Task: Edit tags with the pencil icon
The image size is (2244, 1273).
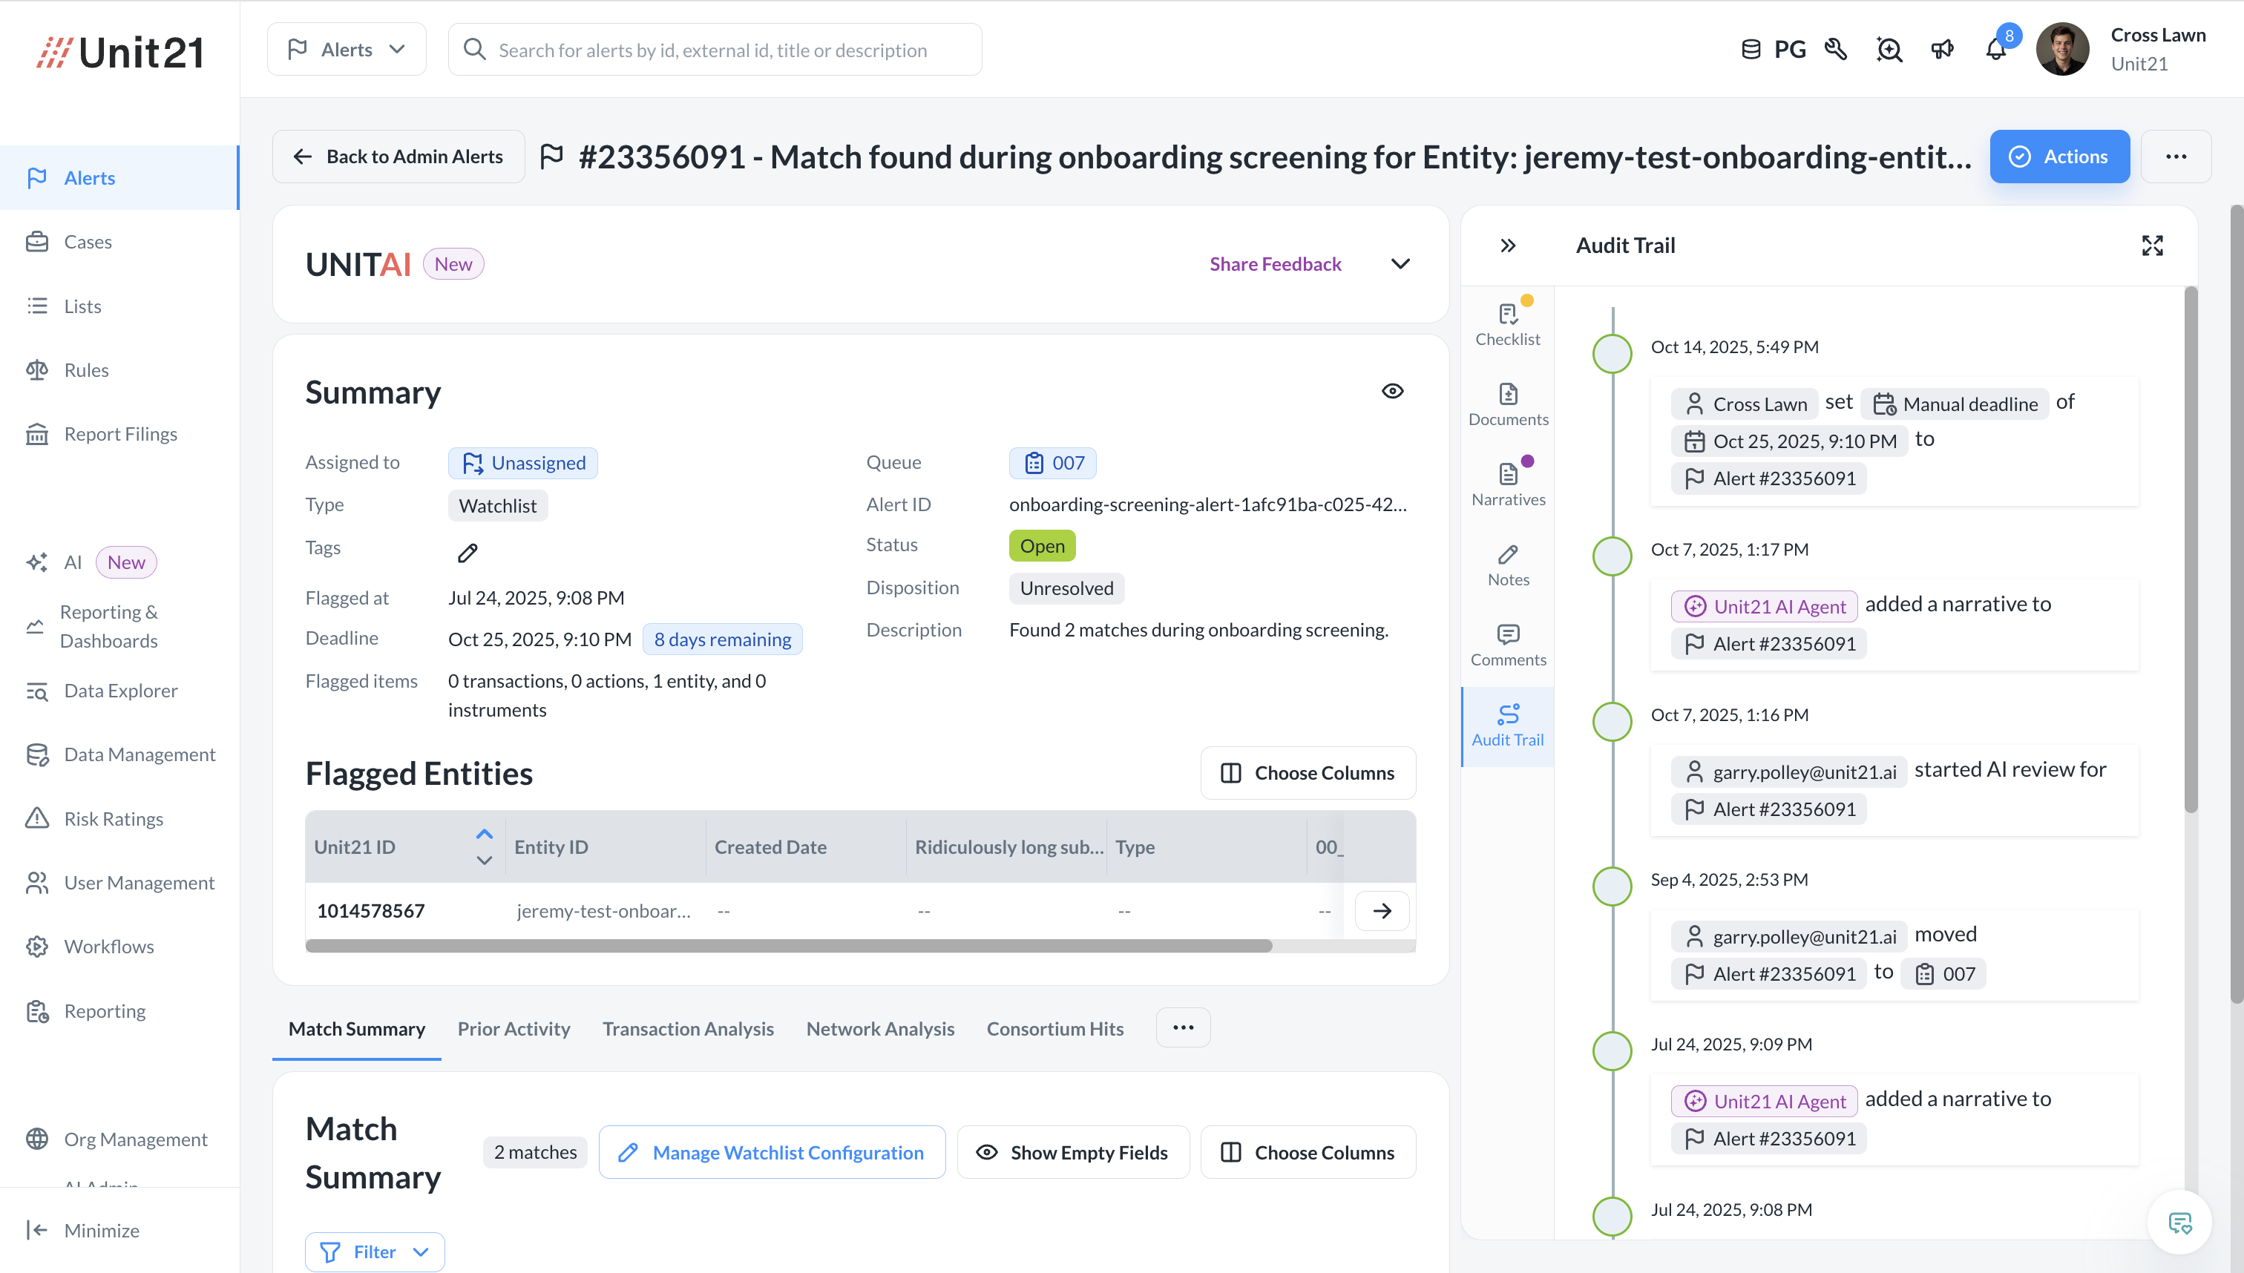Action: click(467, 553)
